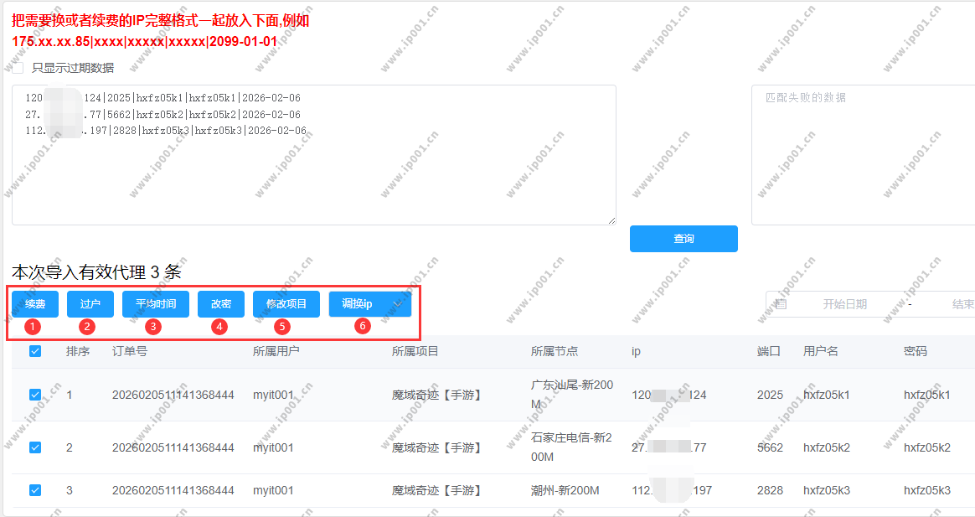Screen dimensions: 975x517
Task: Select the 广东汕尾-新200M node cell
Action: point(572,395)
